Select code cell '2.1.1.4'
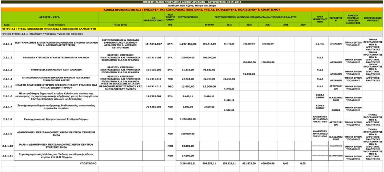The height and width of the screenshot is (172, 384). tap(7, 79)
